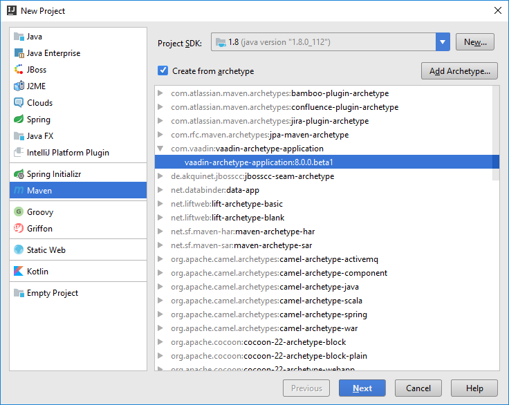Click the Groovy G icon
The width and height of the screenshot is (509, 405).
[19, 212]
